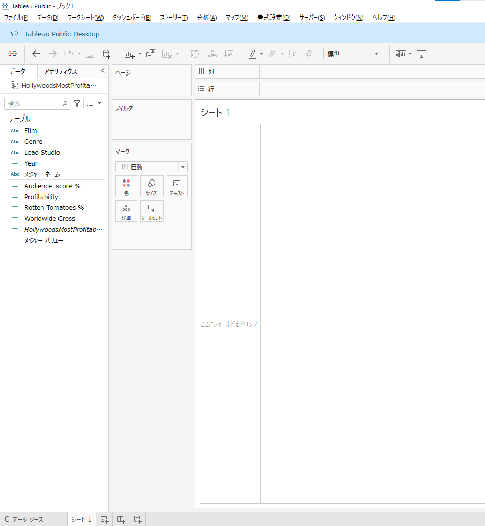Open the ワークシート(W) menu

tap(85, 18)
